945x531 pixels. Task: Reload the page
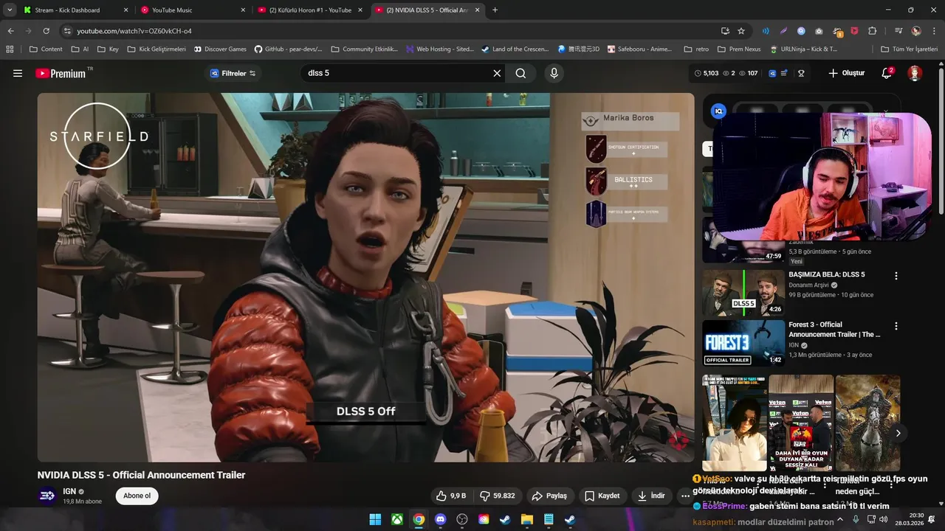tap(46, 31)
